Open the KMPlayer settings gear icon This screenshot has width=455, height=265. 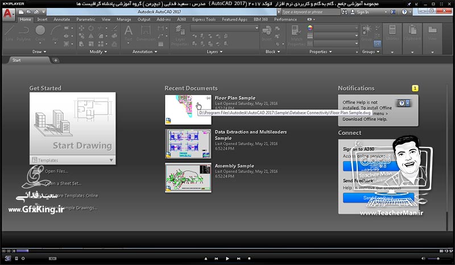point(23,258)
